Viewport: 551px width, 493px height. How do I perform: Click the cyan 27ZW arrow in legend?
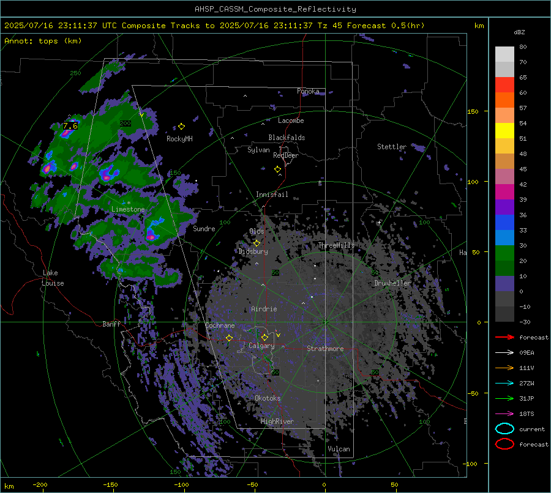504,383
